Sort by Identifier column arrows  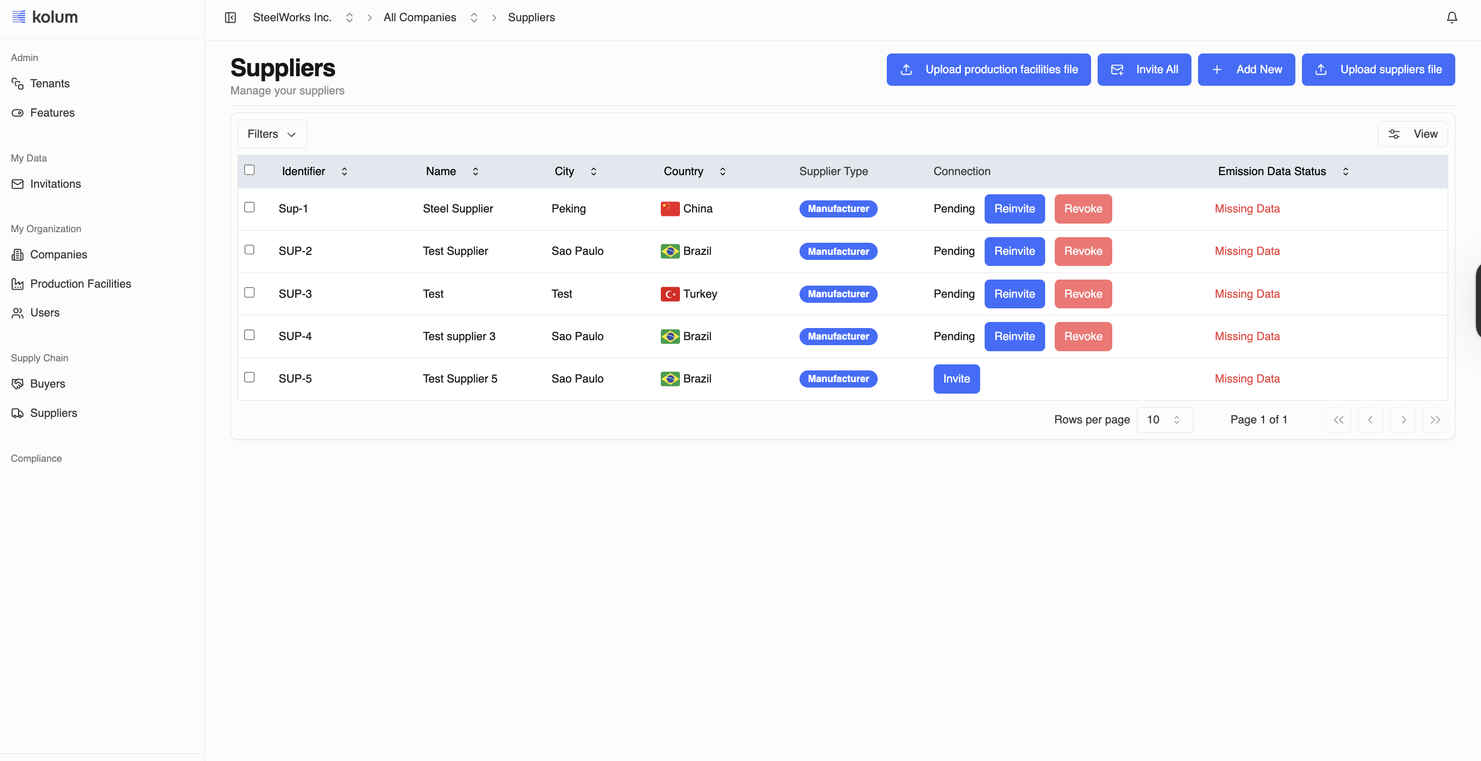pos(344,172)
